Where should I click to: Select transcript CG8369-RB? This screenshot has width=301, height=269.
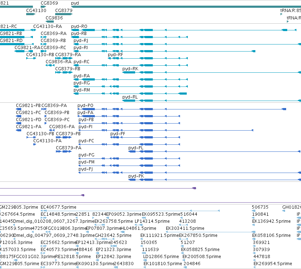[53, 41]
